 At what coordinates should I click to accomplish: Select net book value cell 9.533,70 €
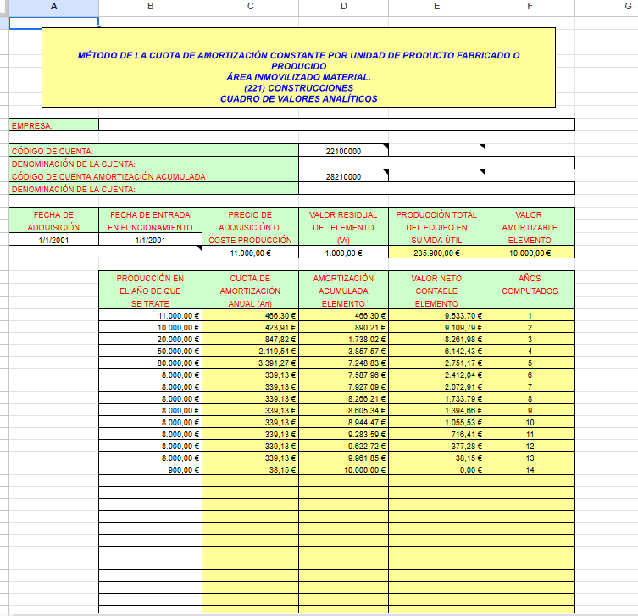point(436,316)
